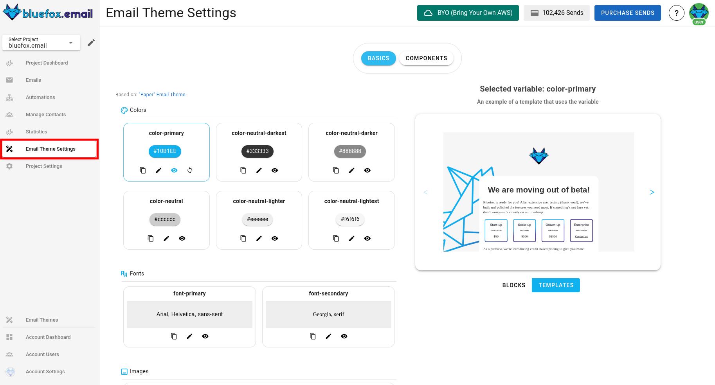Open the help question mark icon

(x=677, y=13)
